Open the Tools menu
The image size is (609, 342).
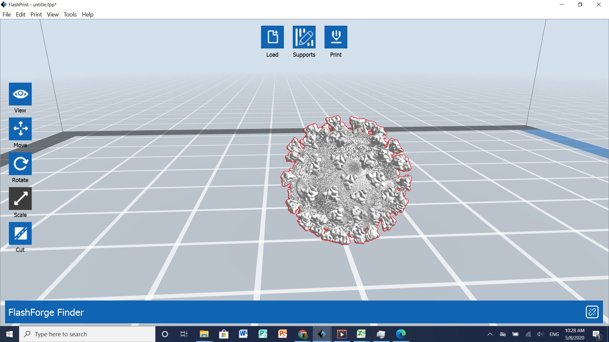click(70, 15)
